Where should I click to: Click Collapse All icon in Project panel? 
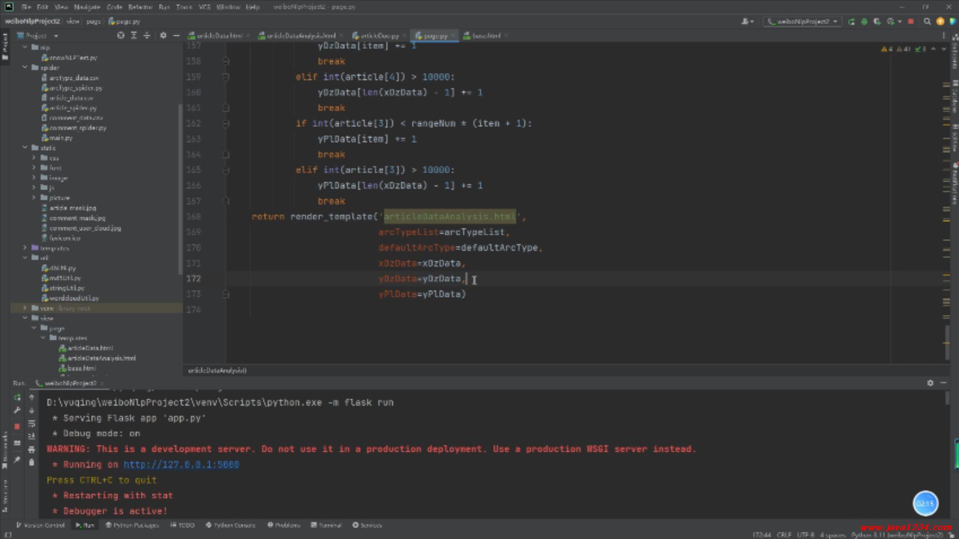[x=147, y=35]
